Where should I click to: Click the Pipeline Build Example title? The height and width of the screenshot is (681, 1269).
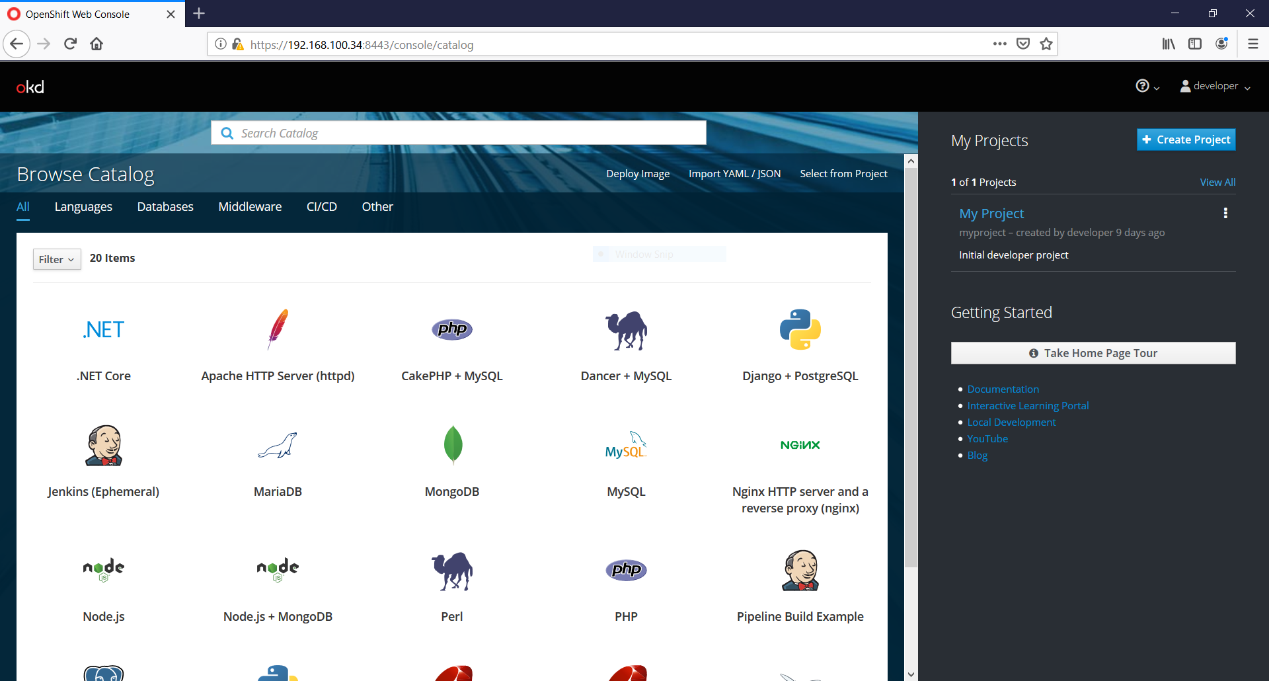pyautogui.click(x=800, y=617)
